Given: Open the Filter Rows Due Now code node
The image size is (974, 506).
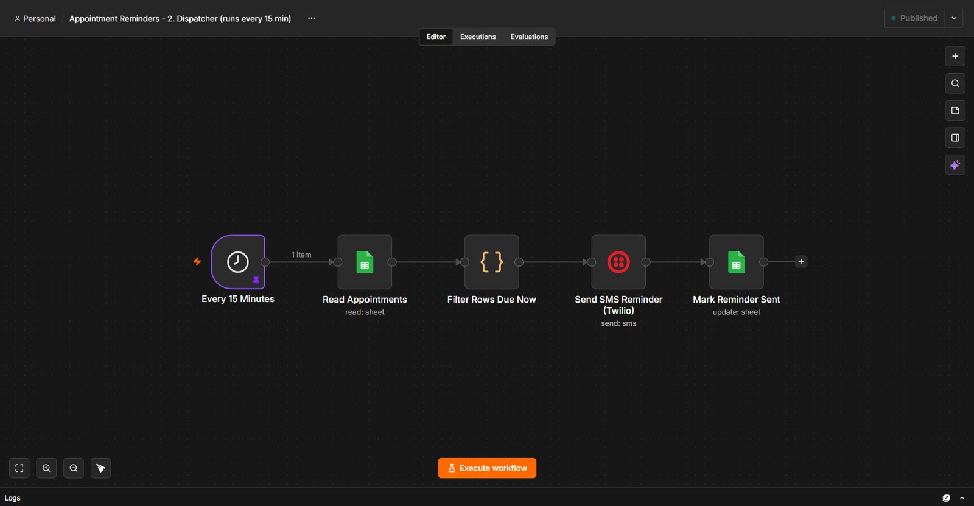Looking at the screenshot, I should tap(492, 262).
